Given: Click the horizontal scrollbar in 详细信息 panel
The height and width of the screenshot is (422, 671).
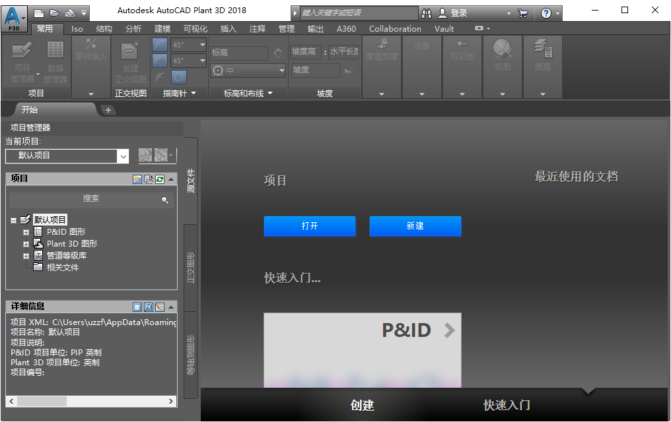Looking at the screenshot, I should click(x=91, y=401).
